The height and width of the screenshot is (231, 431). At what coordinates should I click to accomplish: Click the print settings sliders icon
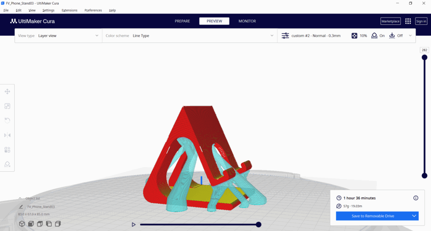[x=285, y=36]
